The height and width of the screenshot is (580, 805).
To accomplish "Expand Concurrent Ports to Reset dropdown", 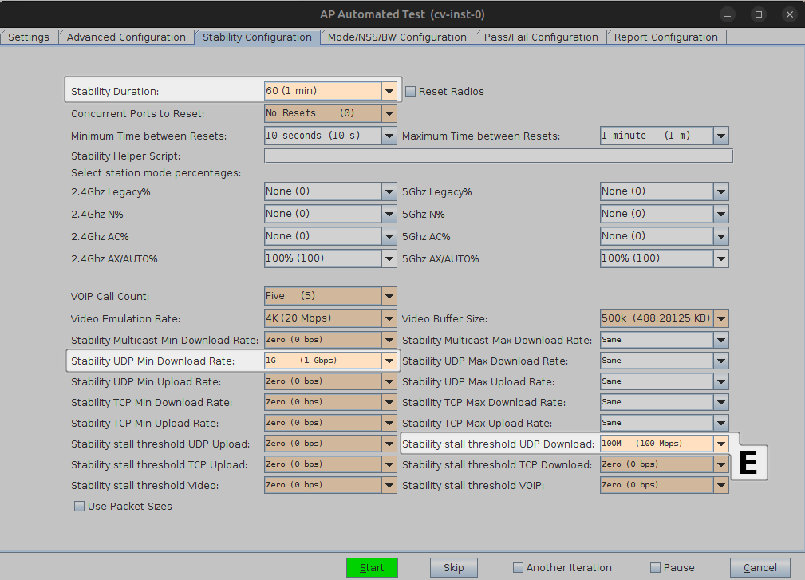I will (389, 113).
